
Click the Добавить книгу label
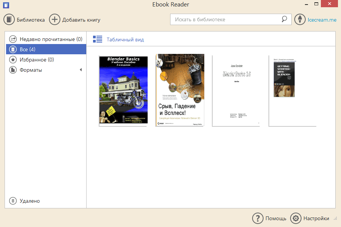[x=81, y=20]
